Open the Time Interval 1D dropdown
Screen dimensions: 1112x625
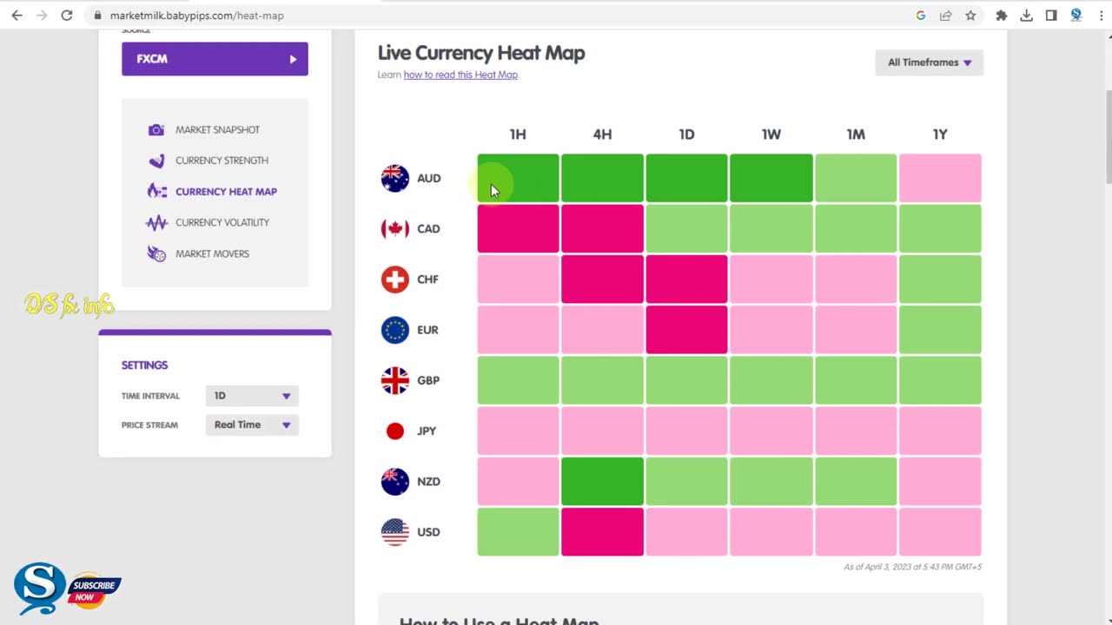click(252, 396)
